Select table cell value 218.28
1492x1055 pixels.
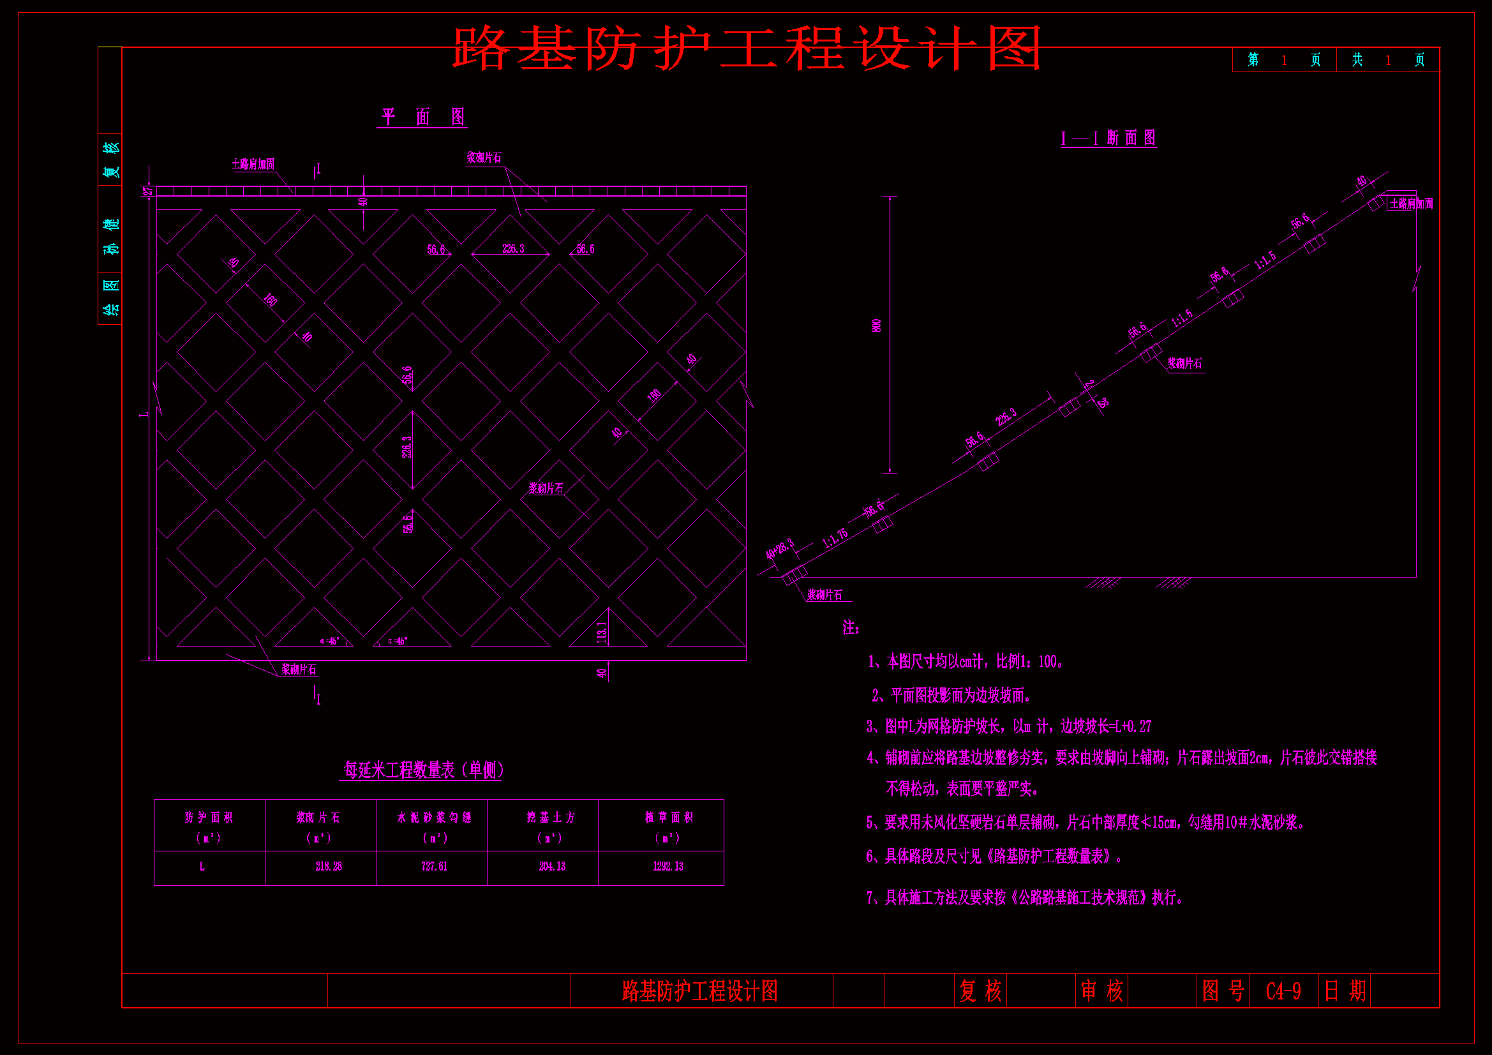(328, 867)
